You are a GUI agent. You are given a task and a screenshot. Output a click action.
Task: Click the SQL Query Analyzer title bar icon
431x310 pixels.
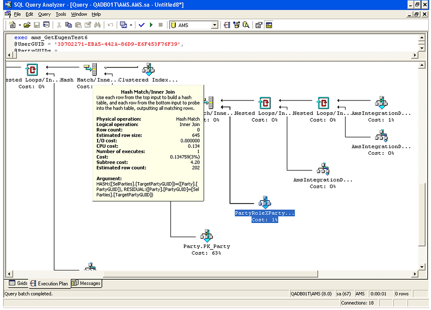(x=8, y=5)
